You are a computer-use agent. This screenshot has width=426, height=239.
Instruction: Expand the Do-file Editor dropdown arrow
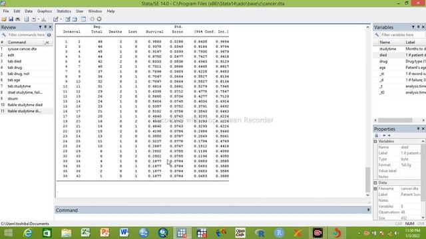61,19
